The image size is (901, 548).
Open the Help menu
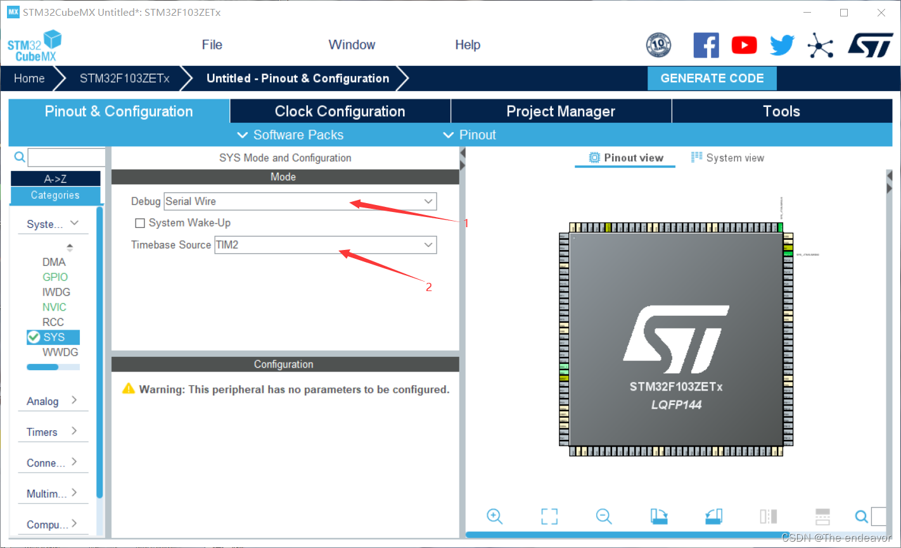[468, 45]
